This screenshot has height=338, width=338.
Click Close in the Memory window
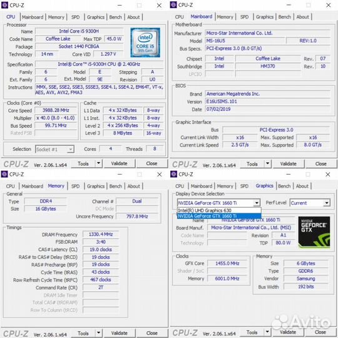[151, 333]
